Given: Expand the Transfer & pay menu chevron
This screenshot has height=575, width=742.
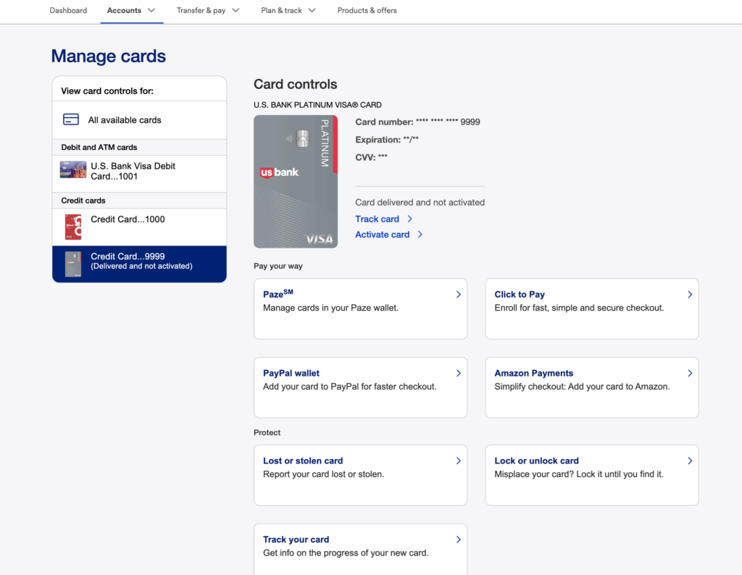Looking at the screenshot, I should coord(235,10).
